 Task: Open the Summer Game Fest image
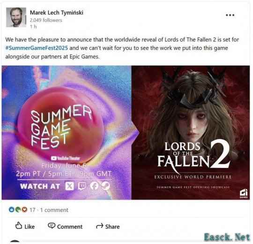(67, 133)
